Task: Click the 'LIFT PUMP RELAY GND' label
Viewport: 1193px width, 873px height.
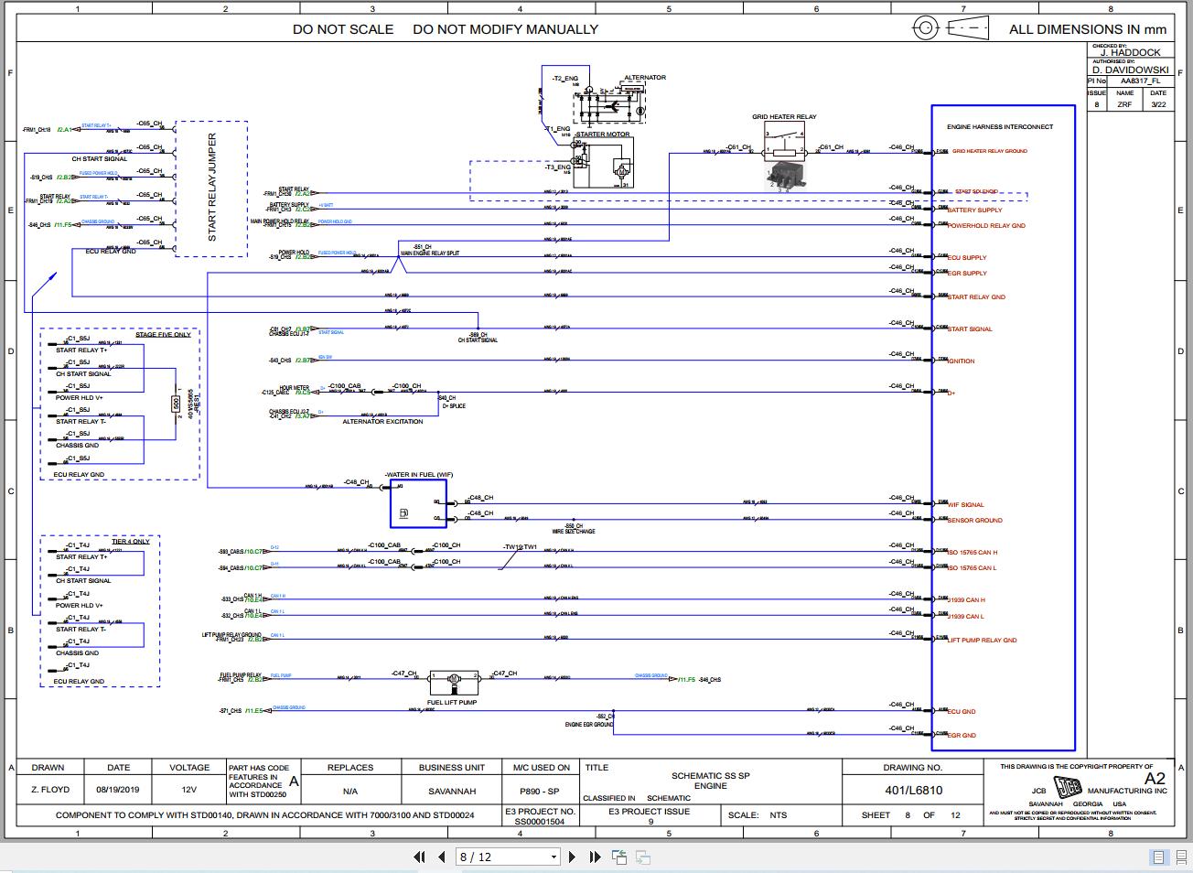Action: coord(983,640)
